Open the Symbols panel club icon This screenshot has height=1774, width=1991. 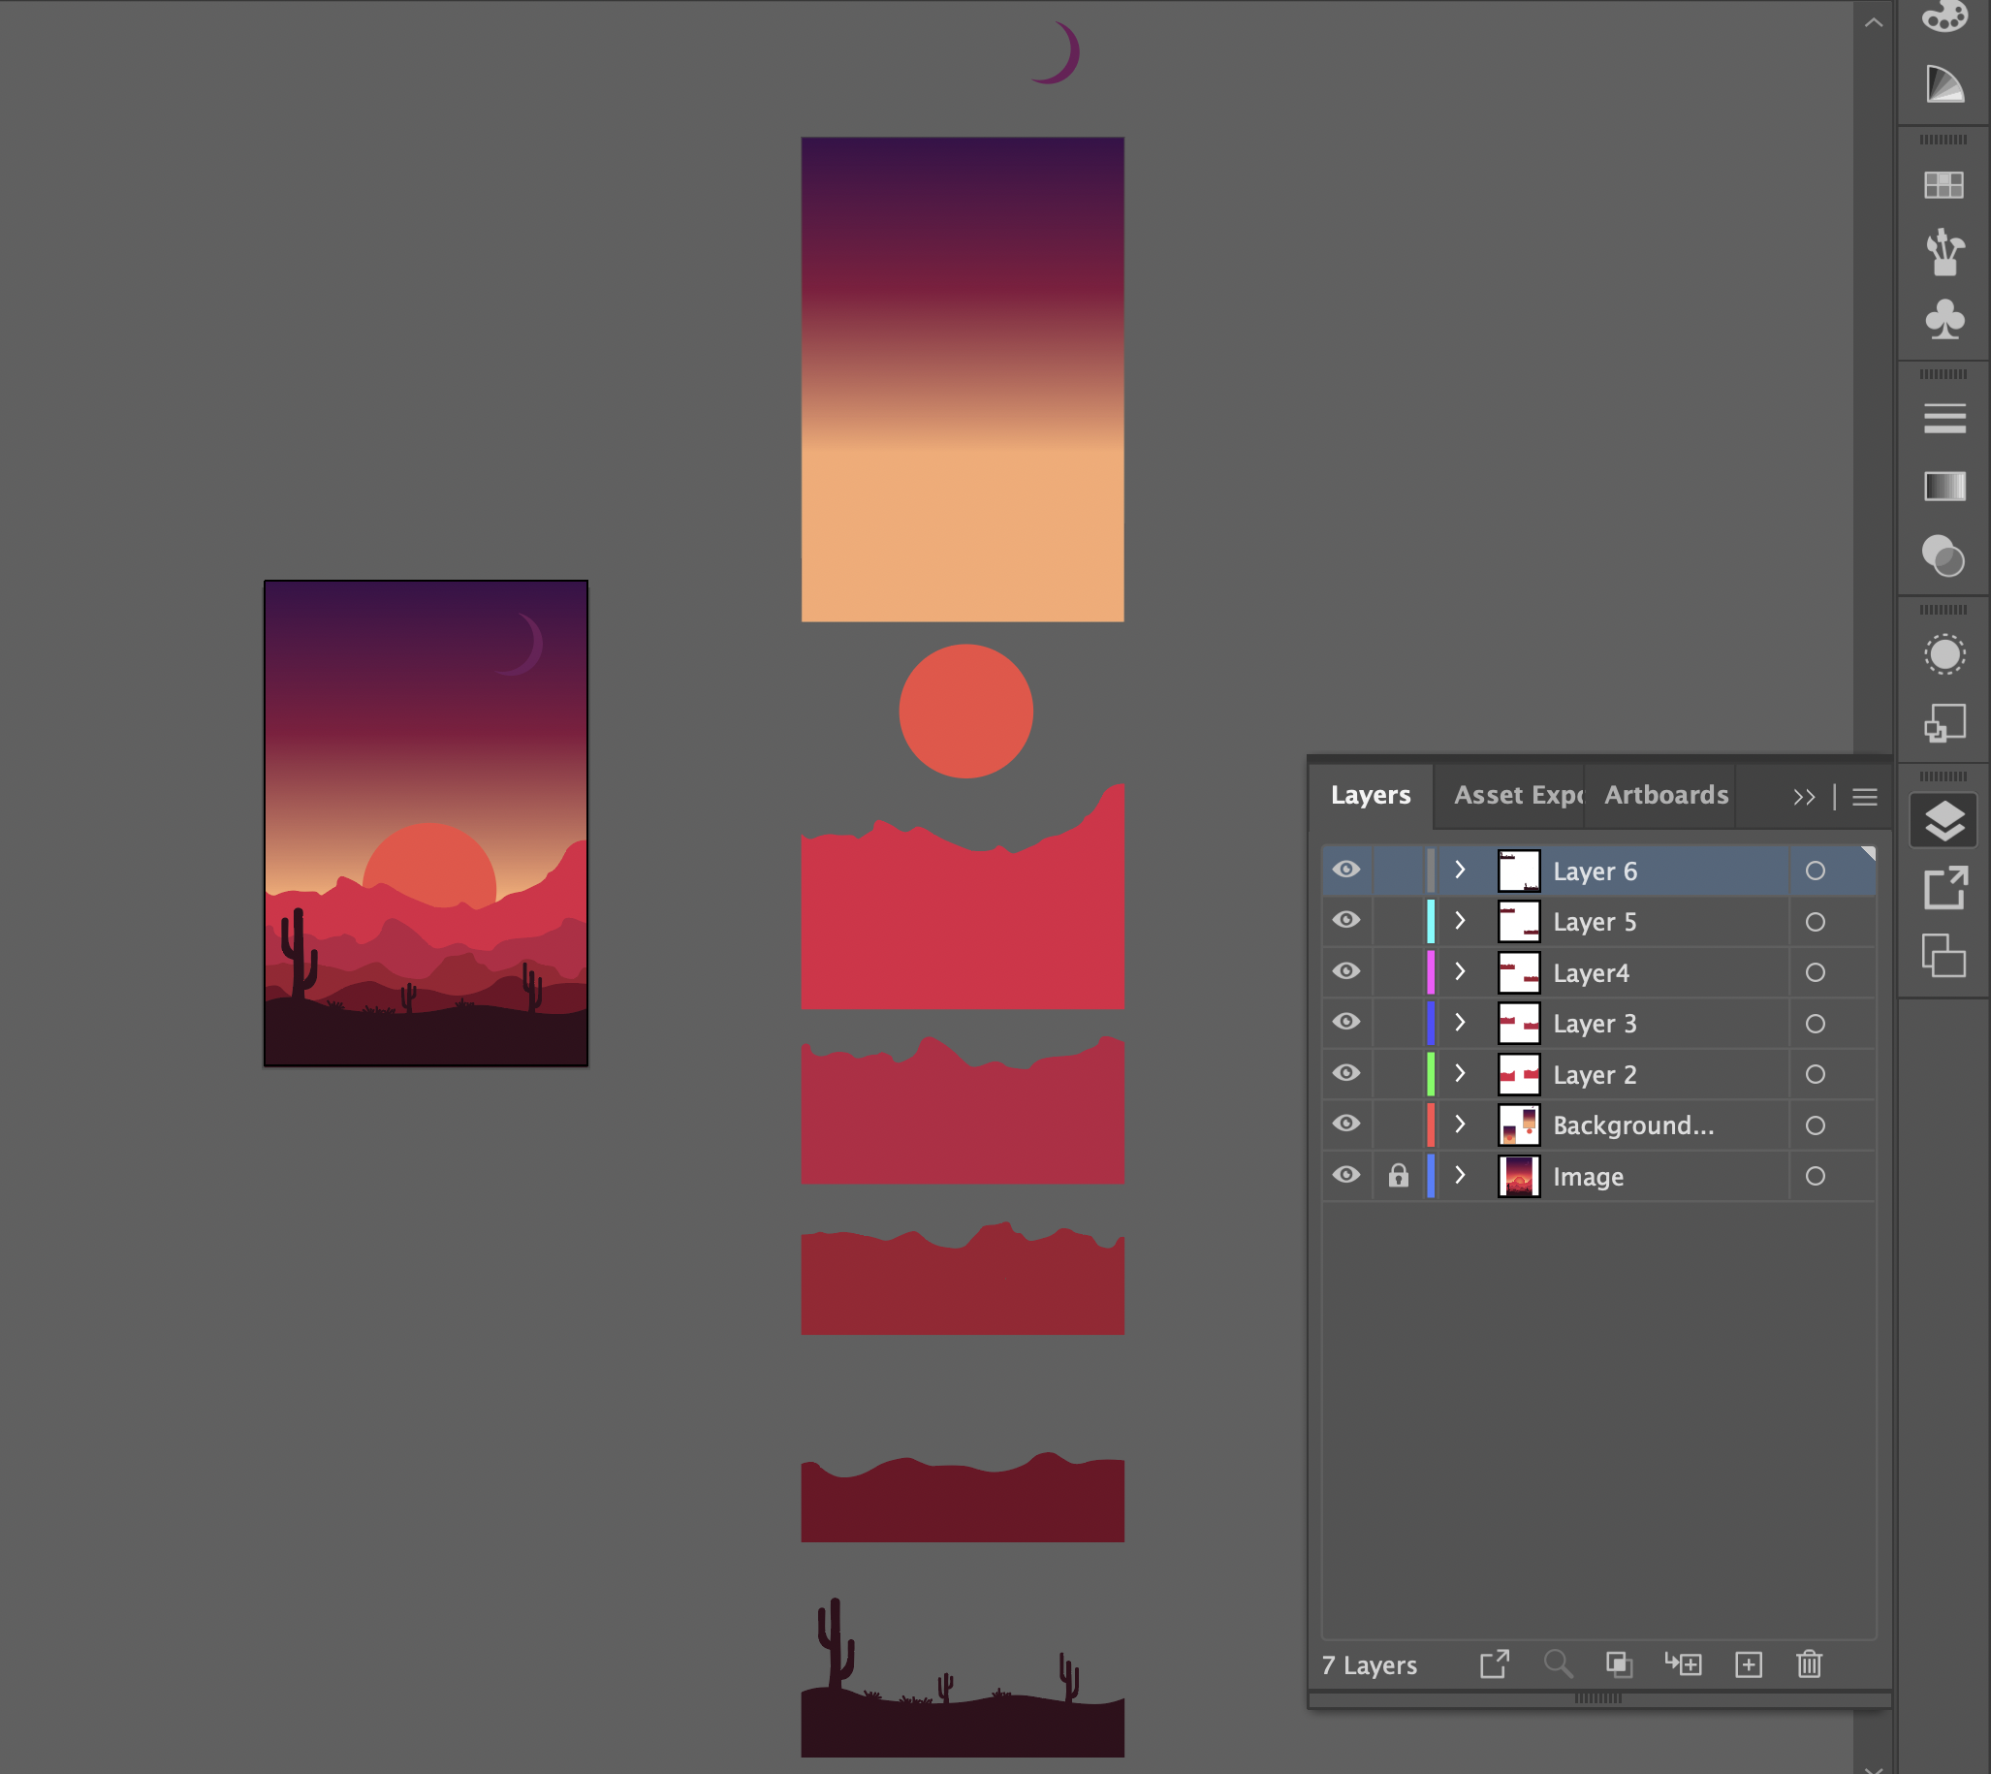1944,320
